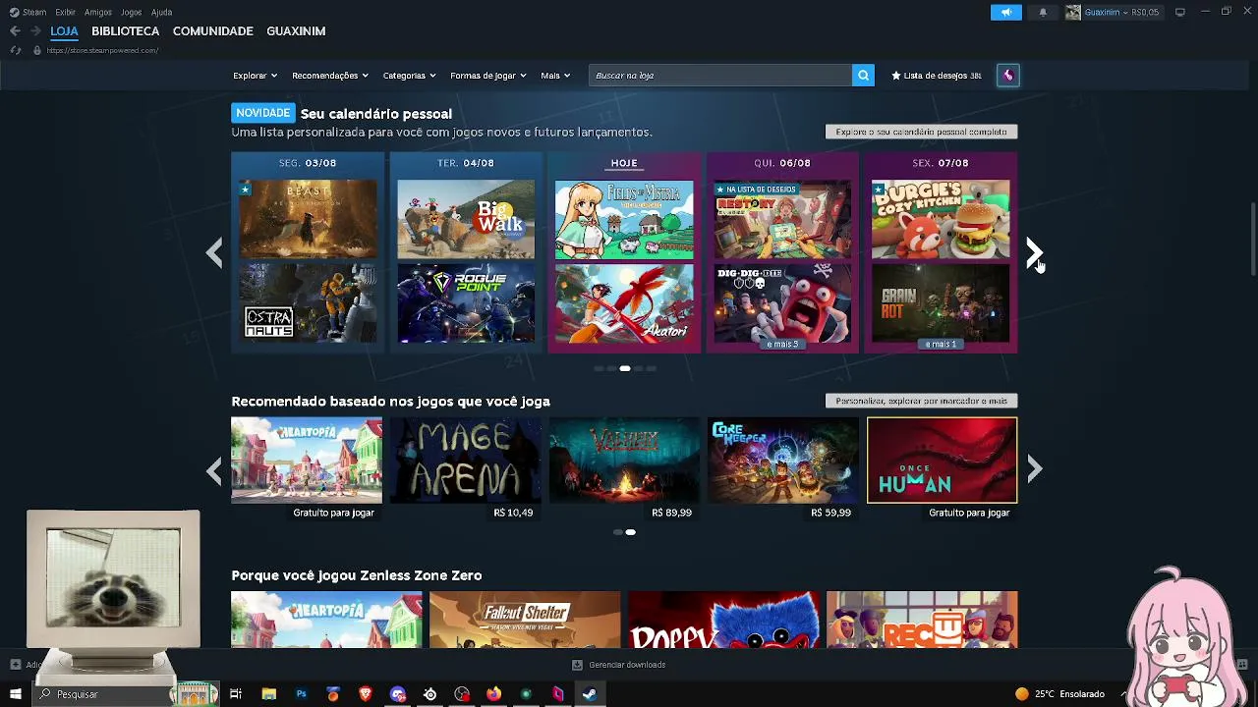Screen dimensions: 1258x707
Task: Open the notifications bell
Action: coord(1043,12)
